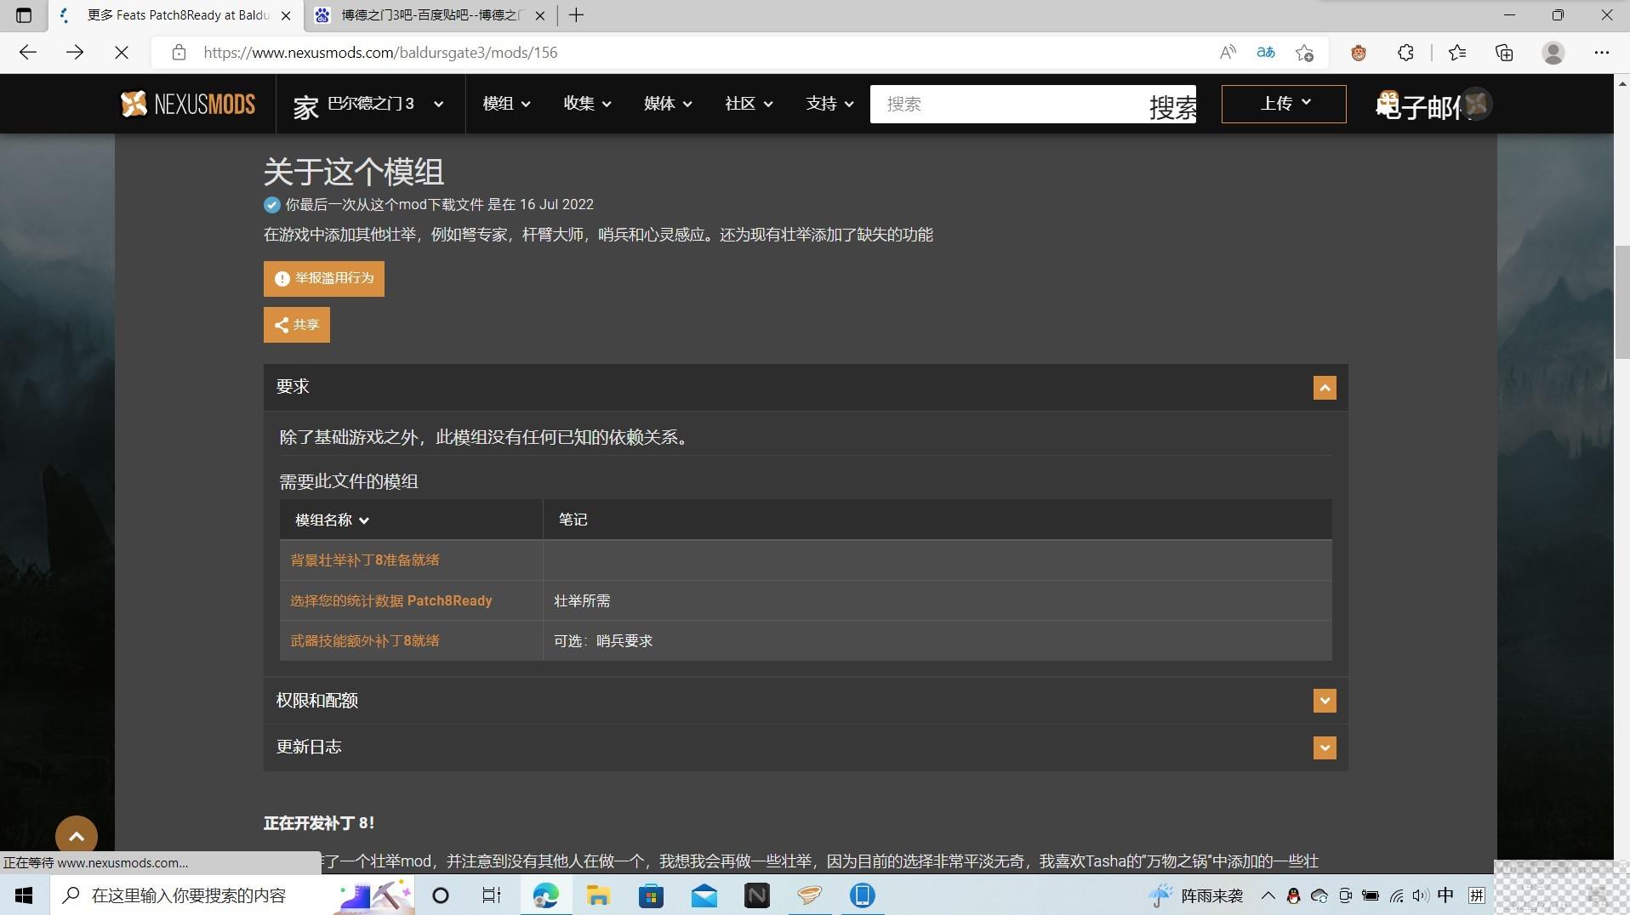
Task: Open browser Collections icon
Action: [1504, 53]
